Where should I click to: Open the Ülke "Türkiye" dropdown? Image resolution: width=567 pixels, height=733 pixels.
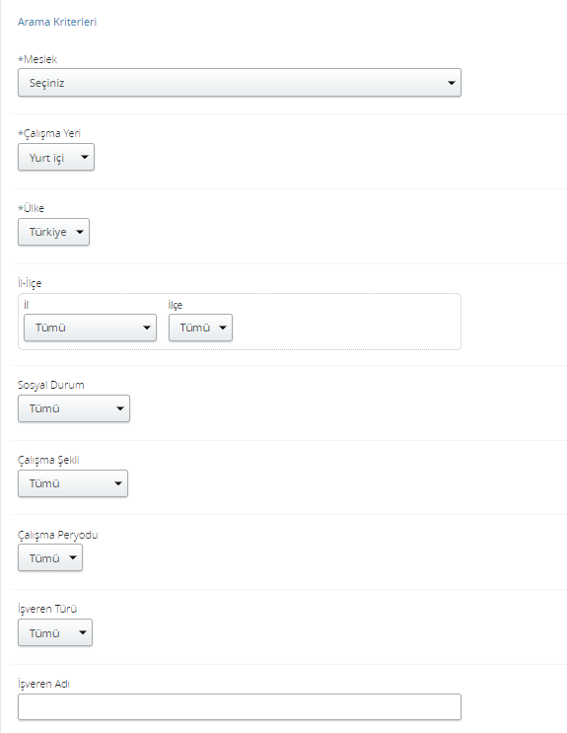[x=54, y=232]
